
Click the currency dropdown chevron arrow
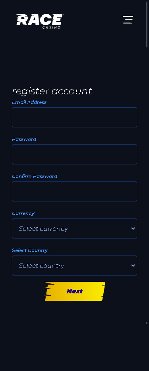pyautogui.click(x=133, y=228)
